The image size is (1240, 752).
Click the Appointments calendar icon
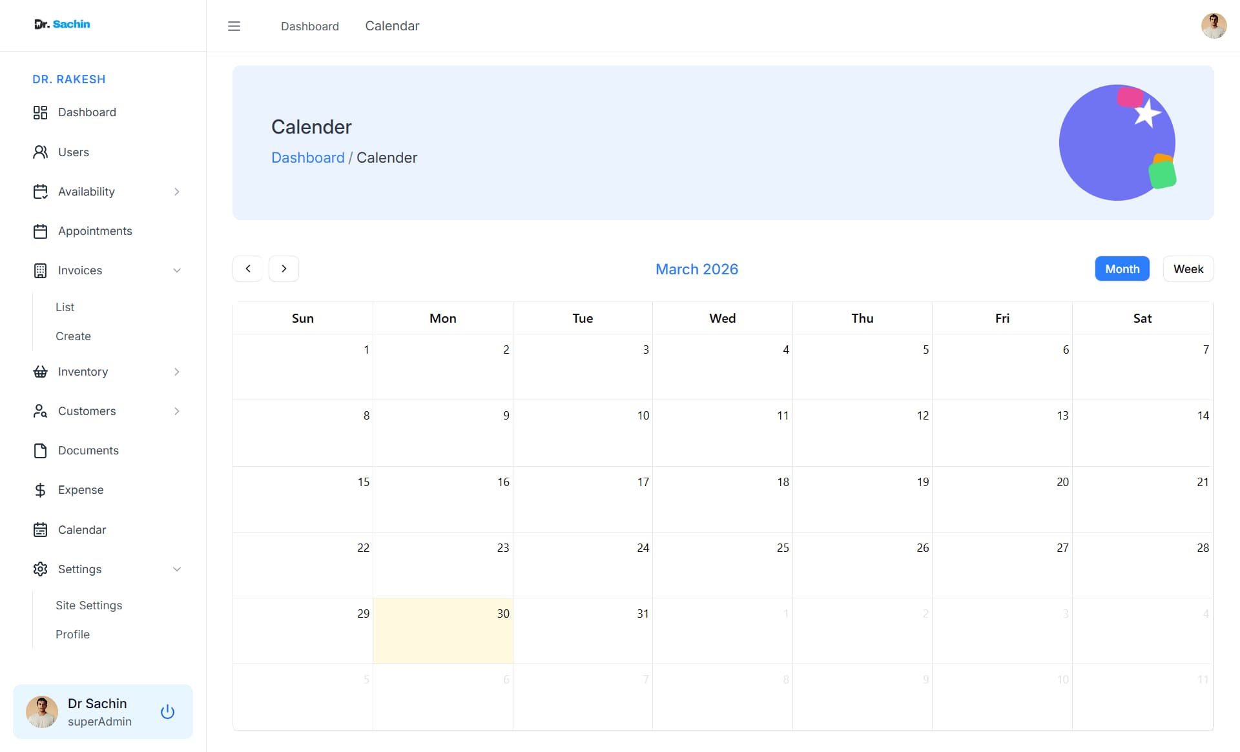[40, 231]
